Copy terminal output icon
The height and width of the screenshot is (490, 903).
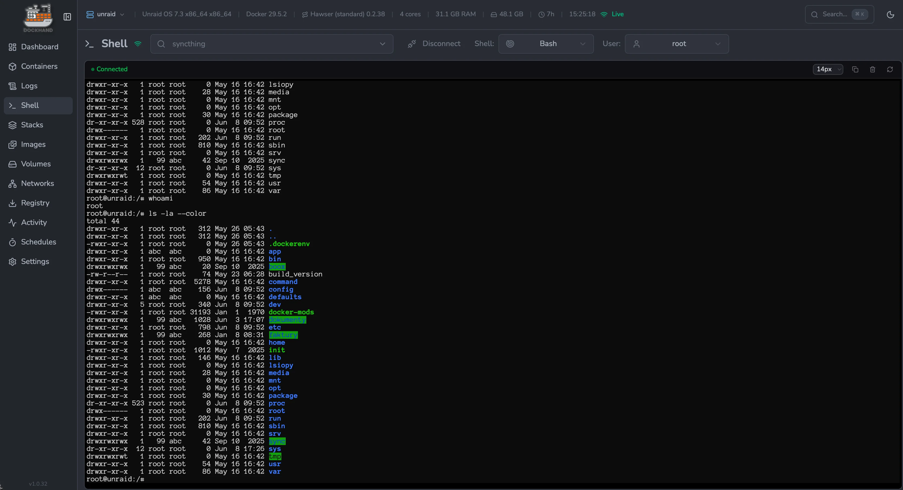coord(855,69)
